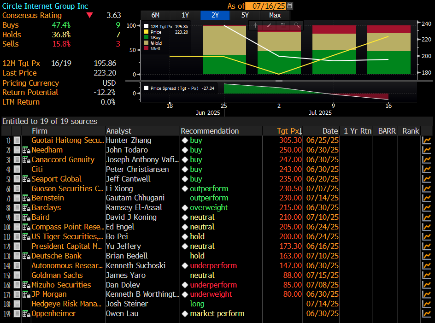Click the firm profile icon beside Mizuho Securities
Viewport: 435px width, 323px height.
[26, 285]
